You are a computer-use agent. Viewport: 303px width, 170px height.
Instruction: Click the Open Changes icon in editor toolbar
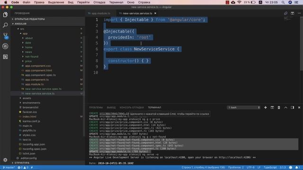click(x=285, y=13)
